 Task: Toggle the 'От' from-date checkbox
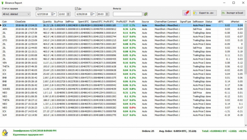37,9
